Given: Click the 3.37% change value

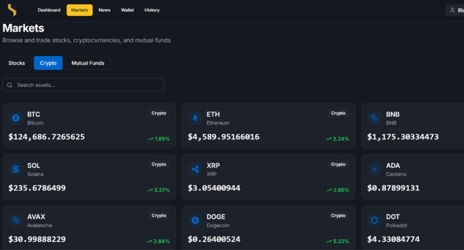Looking at the screenshot, I should pos(162,190).
